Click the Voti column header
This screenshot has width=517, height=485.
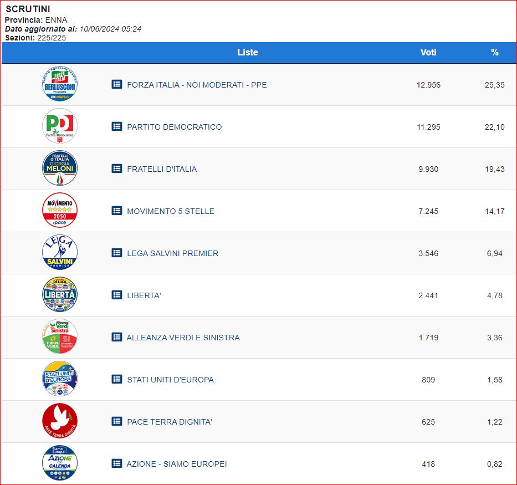tap(428, 52)
